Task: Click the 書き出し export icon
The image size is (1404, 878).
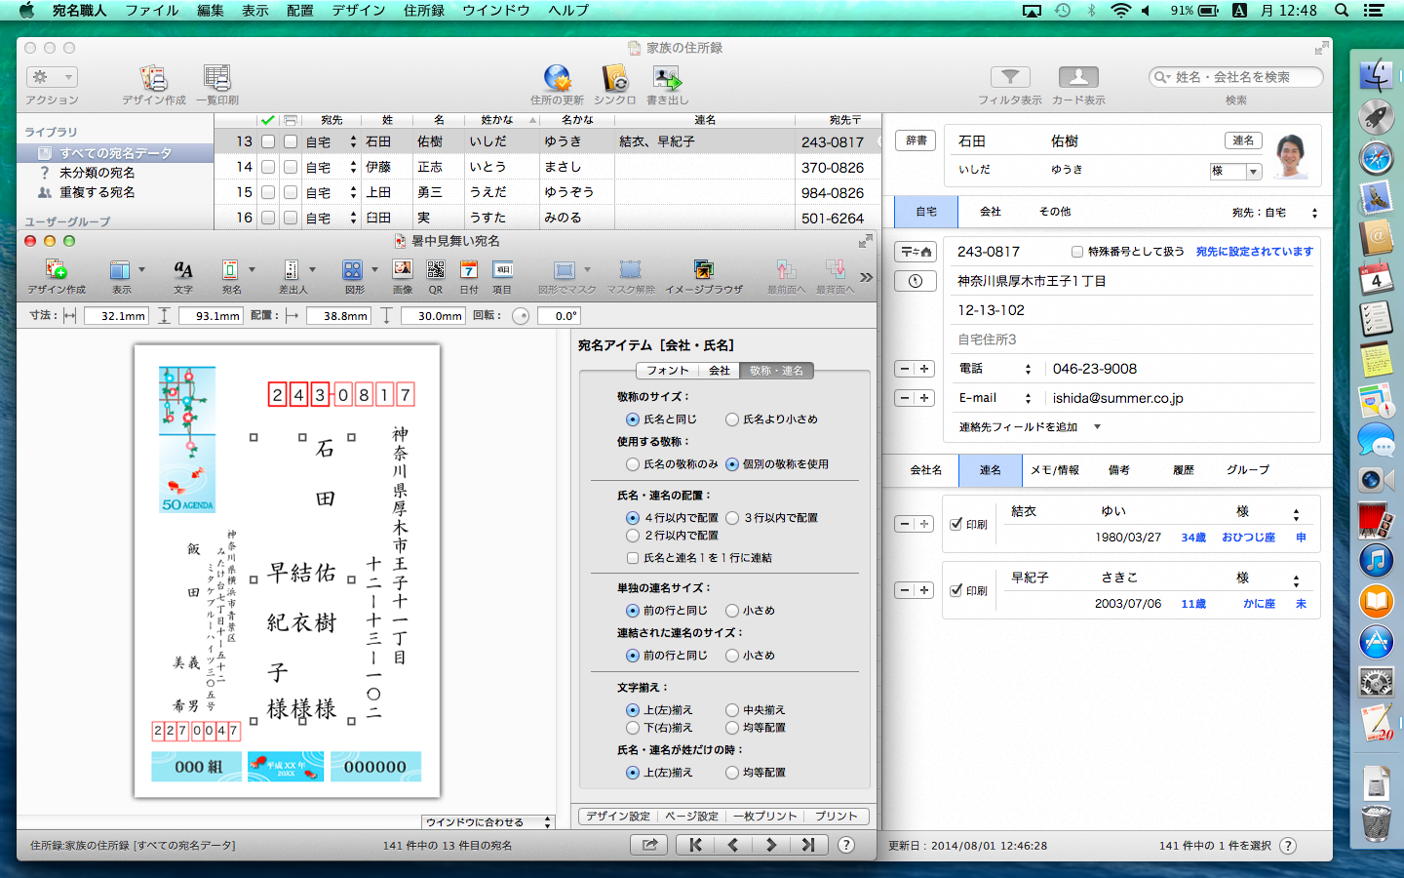Action: 667,78
